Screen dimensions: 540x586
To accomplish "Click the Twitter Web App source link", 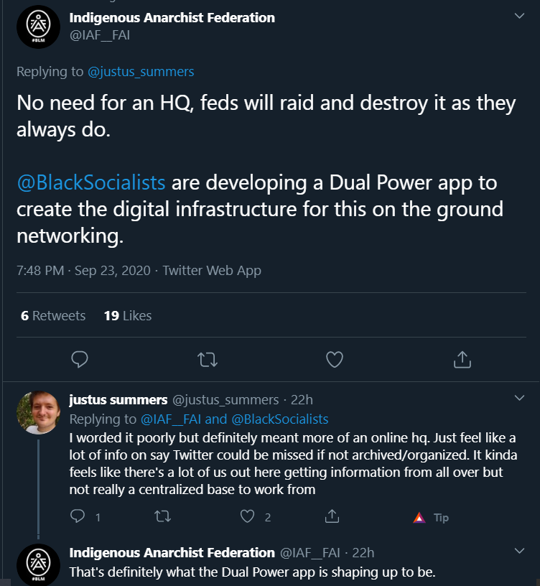I will [x=212, y=270].
